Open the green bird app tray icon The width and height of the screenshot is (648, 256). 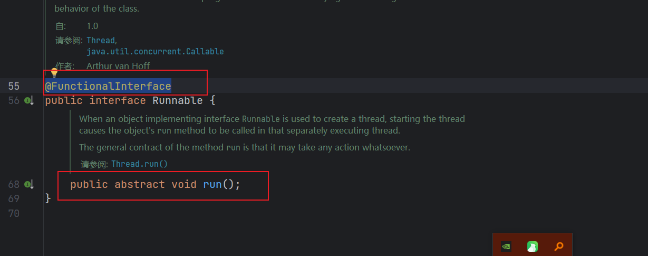533,246
